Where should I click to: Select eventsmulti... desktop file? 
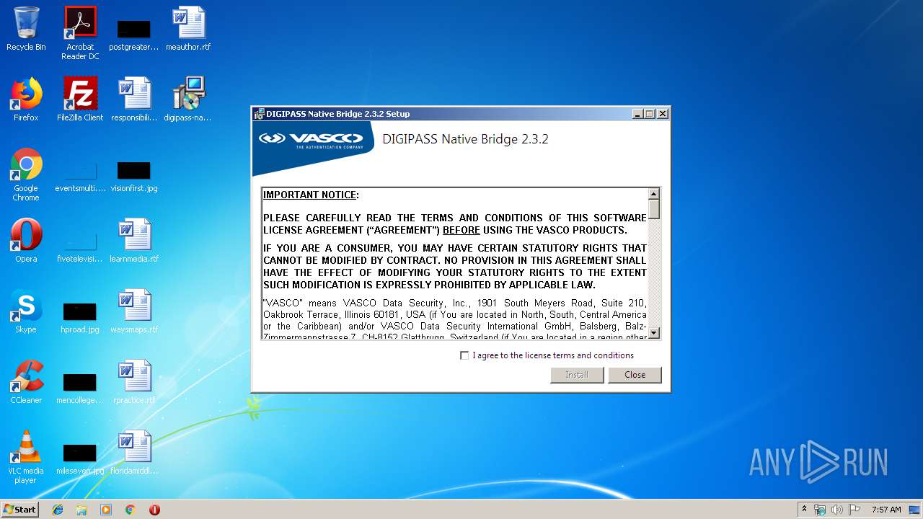[80, 177]
